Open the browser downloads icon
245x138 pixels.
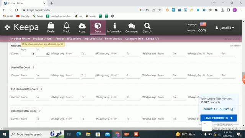click(x=222, y=10)
